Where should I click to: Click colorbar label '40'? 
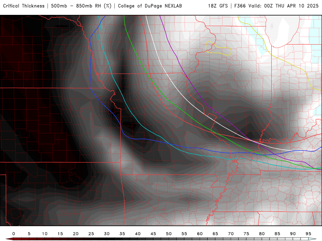click(x=138, y=234)
